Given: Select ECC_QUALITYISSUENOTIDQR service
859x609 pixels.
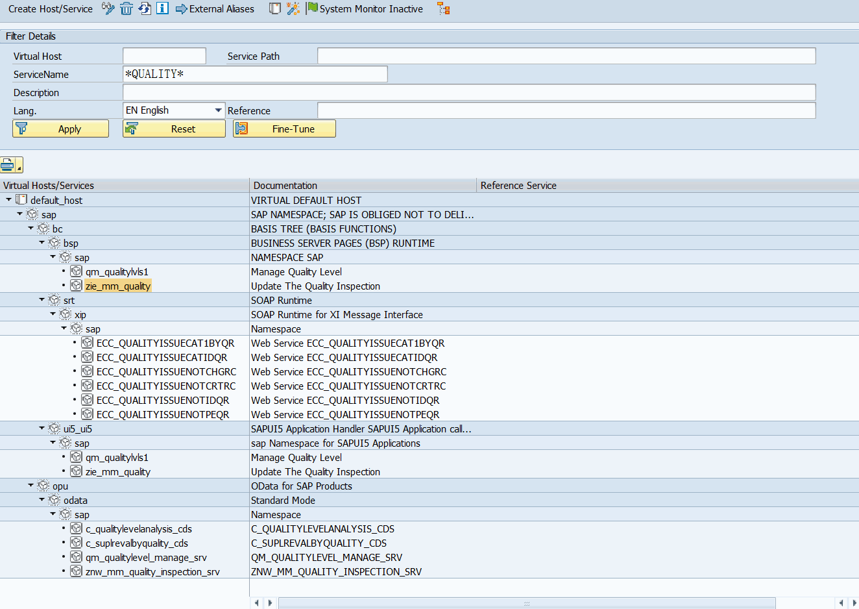Looking at the screenshot, I should pyautogui.click(x=163, y=401).
